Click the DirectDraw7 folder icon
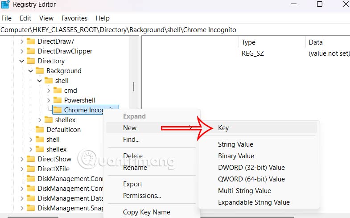350x218 pixels. tap(31, 41)
